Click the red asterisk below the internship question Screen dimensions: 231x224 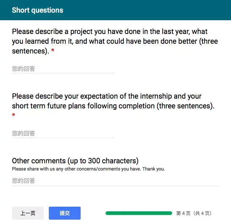(14, 115)
